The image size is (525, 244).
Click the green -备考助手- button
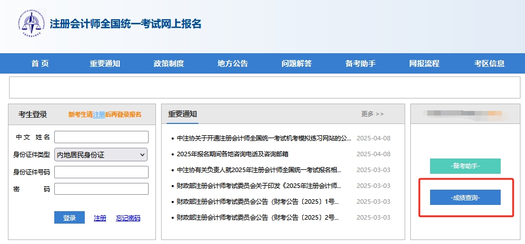click(x=465, y=166)
